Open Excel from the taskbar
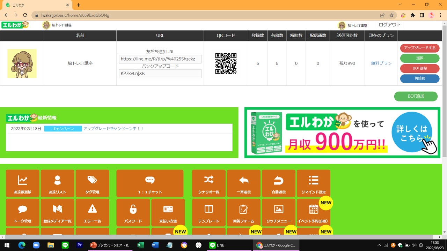This screenshot has width=447, height=251. 141,245
